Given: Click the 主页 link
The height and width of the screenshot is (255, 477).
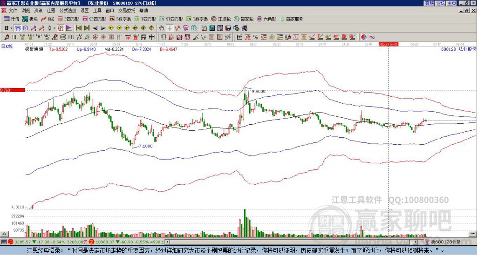Looking at the screenshot, I should pos(451,3).
